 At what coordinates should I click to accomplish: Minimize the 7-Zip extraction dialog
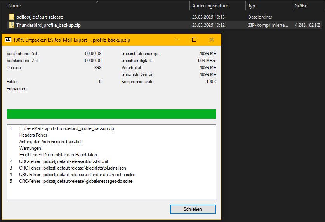pyautogui.click(x=177, y=40)
